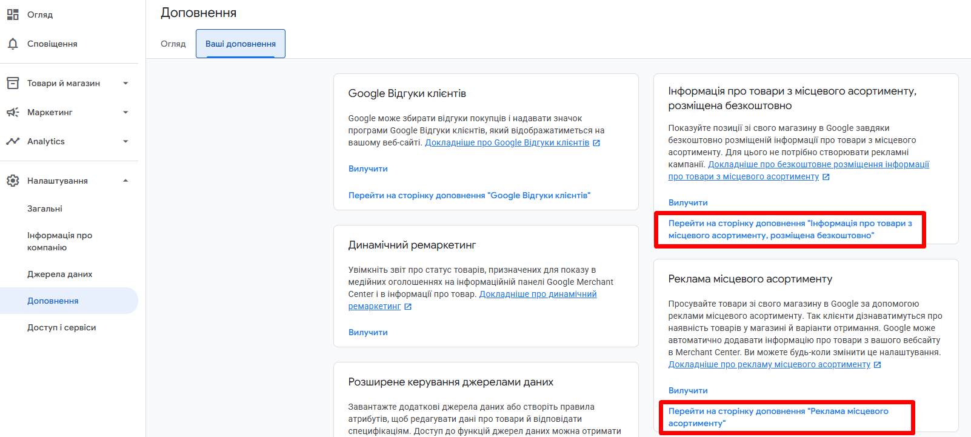Expand the Analytics dropdown arrow
This screenshot has height=437, width=971.
pos(125,141)
